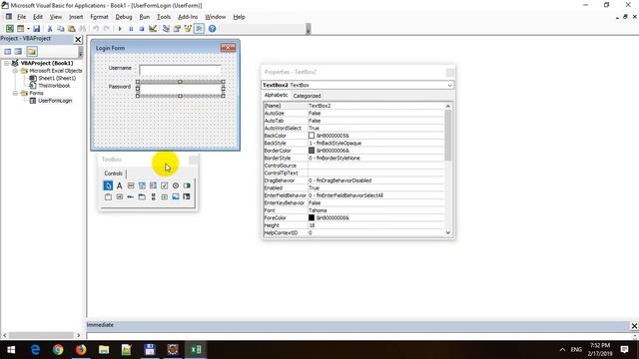Click the Font property value Tahoma
This screenshot has width=639, height=359.
[375, 210]
